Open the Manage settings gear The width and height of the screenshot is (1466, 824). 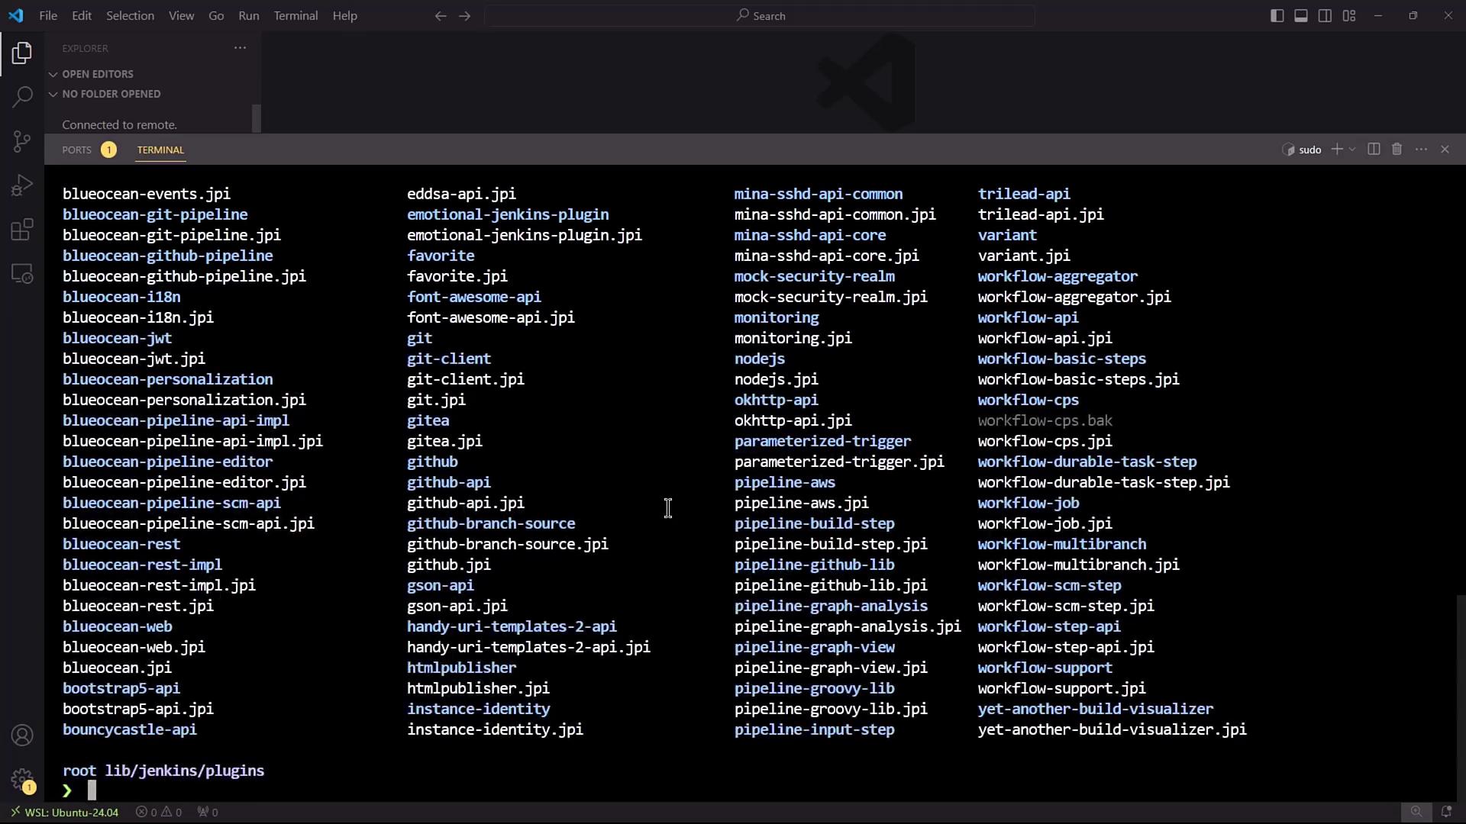tap(22, 780)
